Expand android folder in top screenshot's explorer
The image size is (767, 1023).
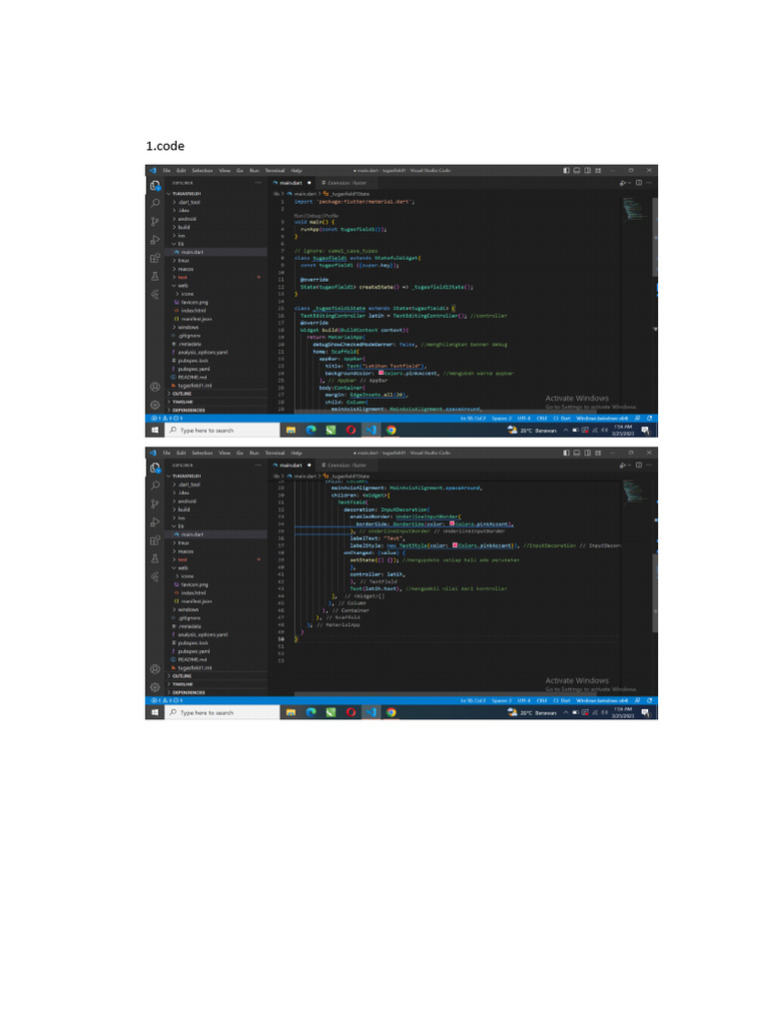tap(187, 219)
